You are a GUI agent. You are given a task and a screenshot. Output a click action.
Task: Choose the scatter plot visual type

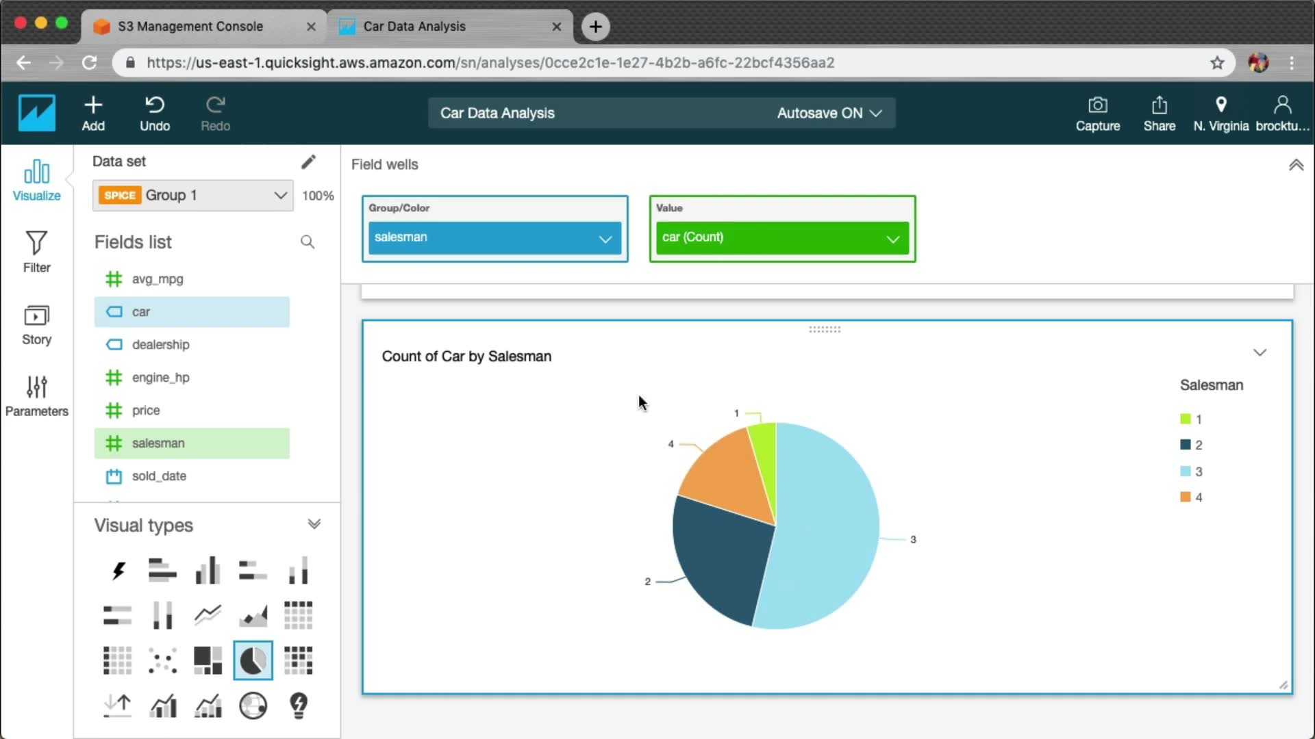(163, 660)
